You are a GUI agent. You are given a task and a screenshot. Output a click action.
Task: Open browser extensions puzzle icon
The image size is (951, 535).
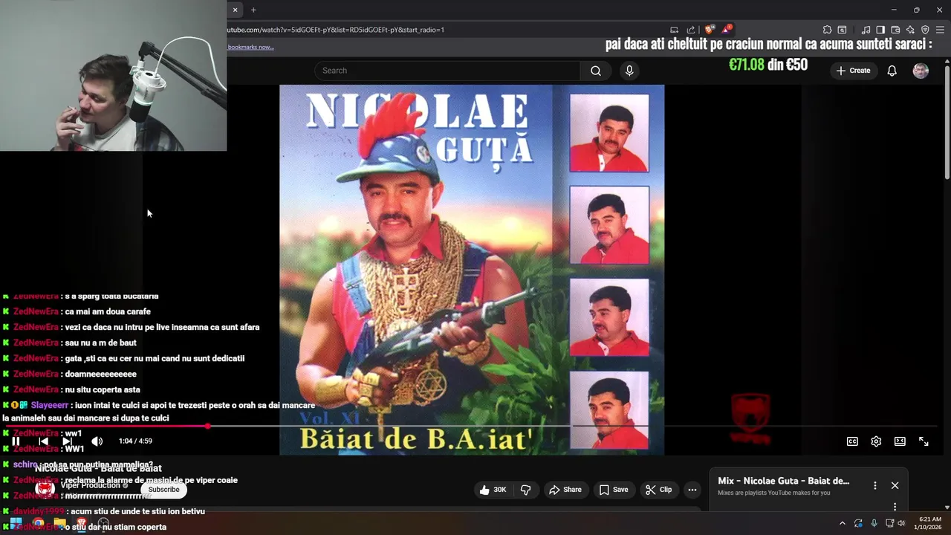click(x=827, y=30)
